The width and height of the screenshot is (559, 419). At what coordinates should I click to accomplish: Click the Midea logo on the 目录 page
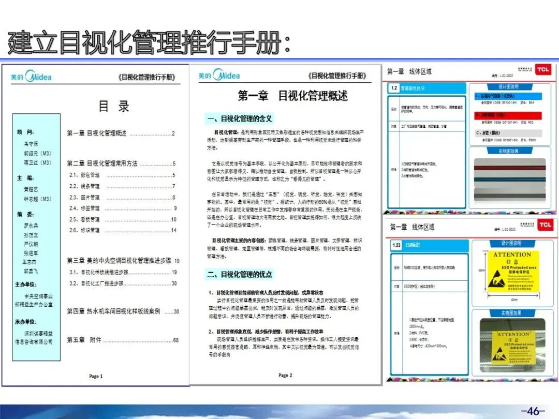[31, 76]
